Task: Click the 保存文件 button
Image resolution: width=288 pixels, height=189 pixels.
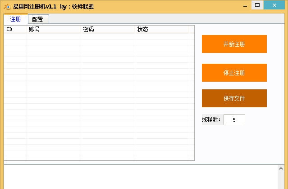Action: click(234, 98)
